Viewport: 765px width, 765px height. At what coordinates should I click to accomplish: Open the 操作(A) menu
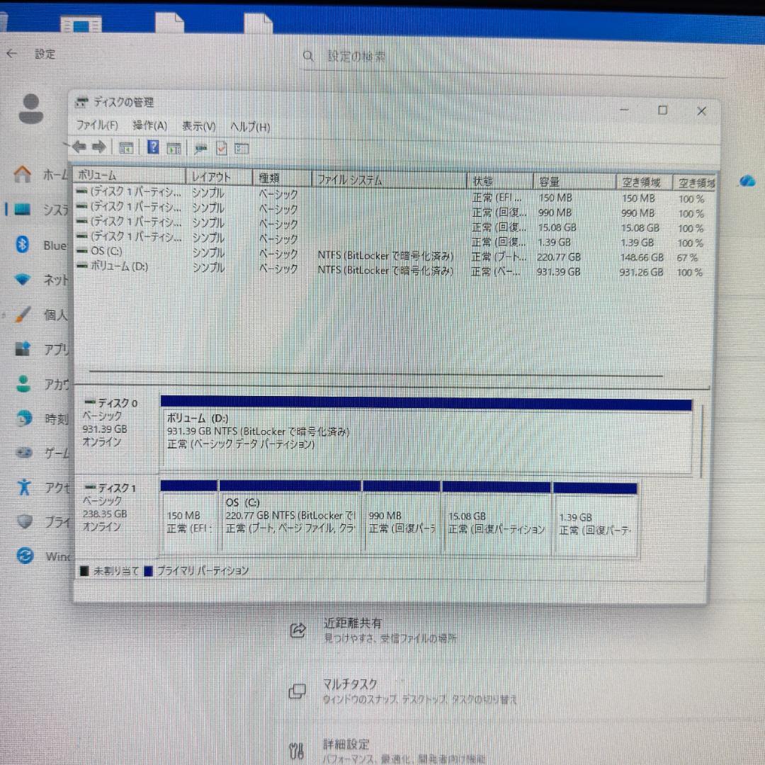point(149,126)
